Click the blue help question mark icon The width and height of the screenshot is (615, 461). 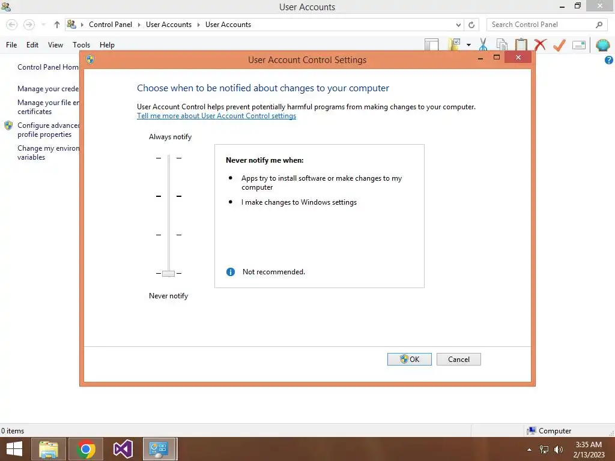[x=609, y=60]
